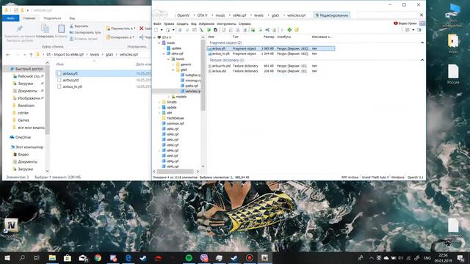Expand the x64 node in OpenIV tree
This screenshot has width=470, height=264.
pyautogui.click(x=159, y=113)
